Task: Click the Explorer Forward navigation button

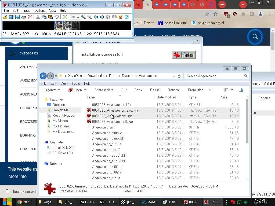Action: click(x=50, y=76)
